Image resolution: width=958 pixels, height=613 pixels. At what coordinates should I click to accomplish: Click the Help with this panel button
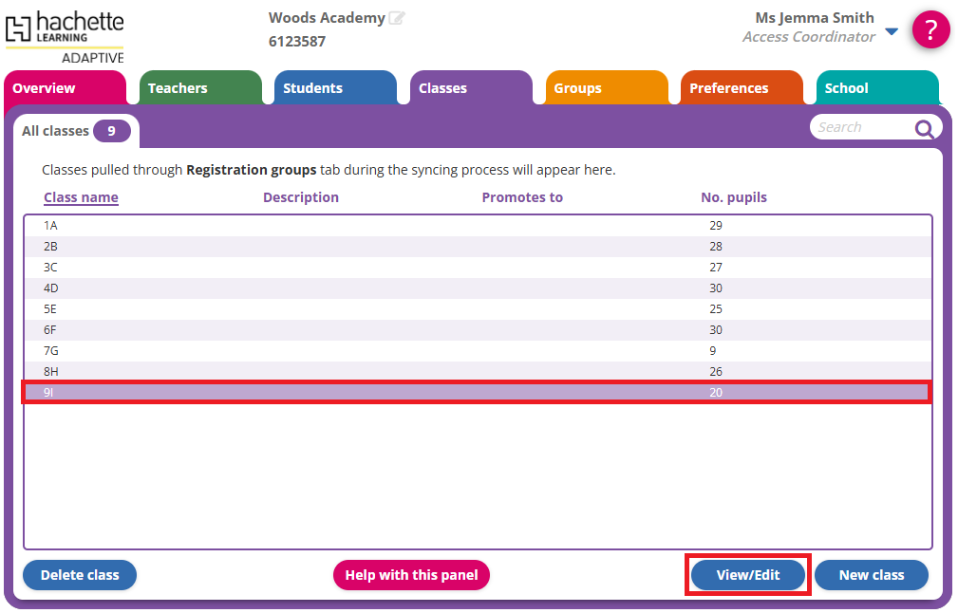coord(411,575)
